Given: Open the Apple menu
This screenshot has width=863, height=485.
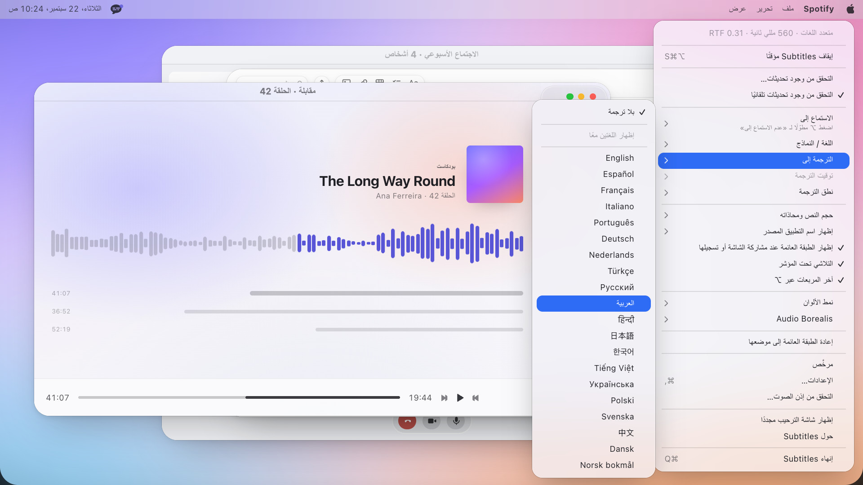Looking at the screenshot, I should 850,9.
